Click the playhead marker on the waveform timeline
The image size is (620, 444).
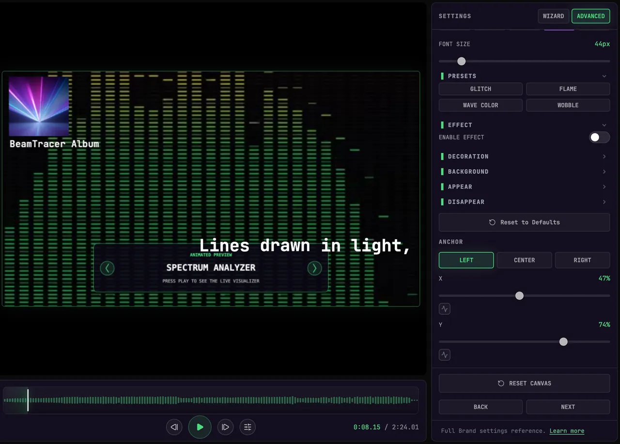[x=28, y=400]
